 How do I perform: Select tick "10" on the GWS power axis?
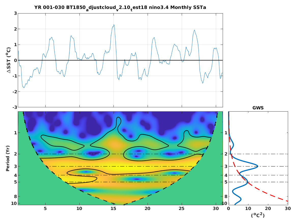coord(248,208)
